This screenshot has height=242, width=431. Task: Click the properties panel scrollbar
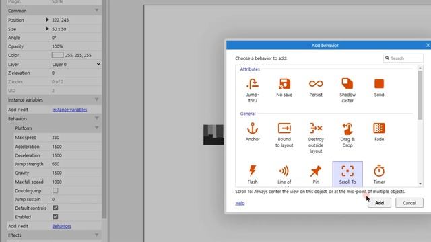point(104,110)
